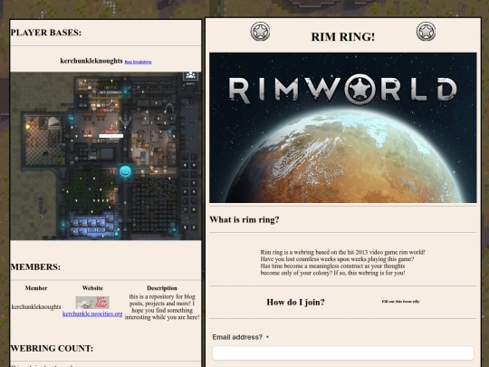489x367 pixels.
Task: Select the Website column header
Action: 92,288
